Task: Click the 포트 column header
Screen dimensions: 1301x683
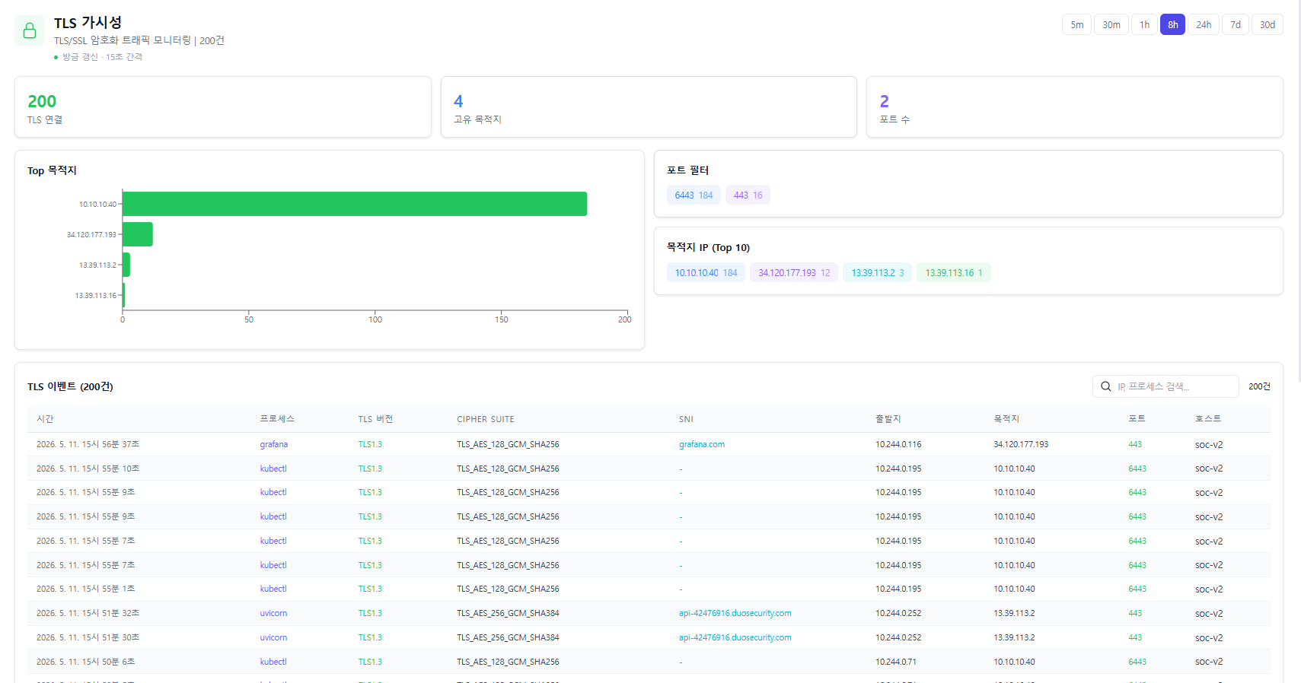Action: pyautogui.click(x=1137, y=419)
